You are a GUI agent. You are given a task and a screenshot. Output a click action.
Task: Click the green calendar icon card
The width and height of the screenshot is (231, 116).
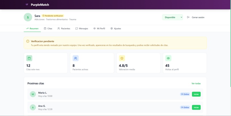[x=29, y=58]
